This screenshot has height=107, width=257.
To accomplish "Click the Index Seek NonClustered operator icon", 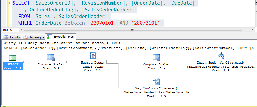I will [x=221, y=56].
